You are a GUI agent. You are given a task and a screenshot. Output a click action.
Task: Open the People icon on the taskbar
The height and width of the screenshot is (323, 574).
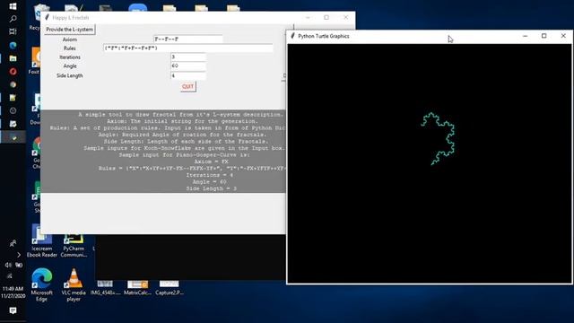[x=13, y=243]
